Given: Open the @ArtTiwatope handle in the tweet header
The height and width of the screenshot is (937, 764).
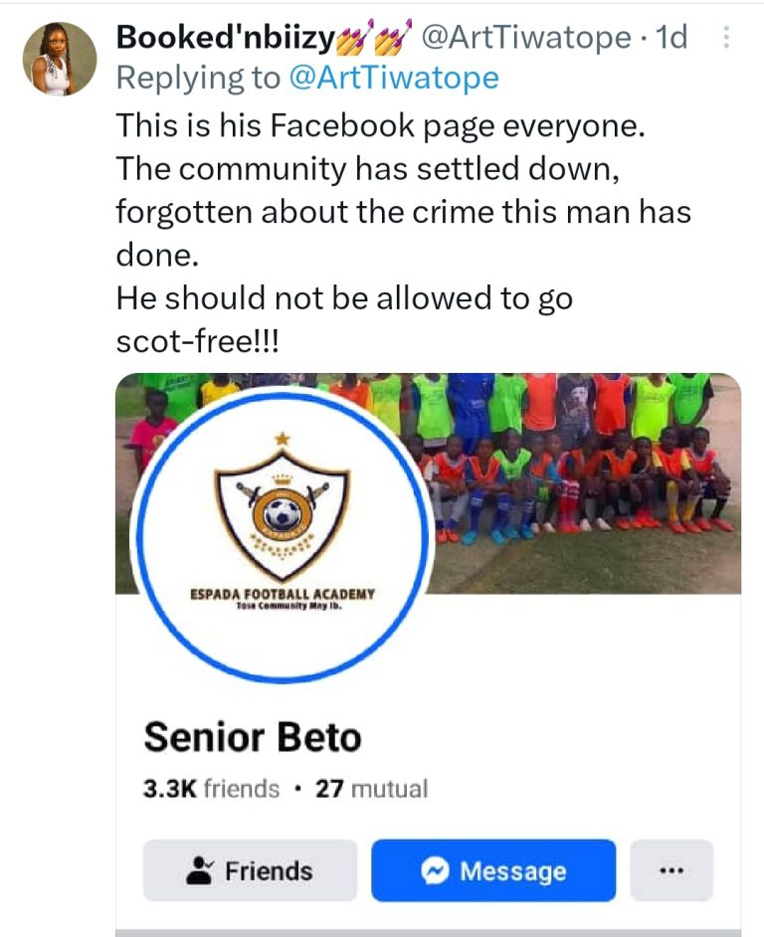Looking at the screenshot, I should pos(526,38).
